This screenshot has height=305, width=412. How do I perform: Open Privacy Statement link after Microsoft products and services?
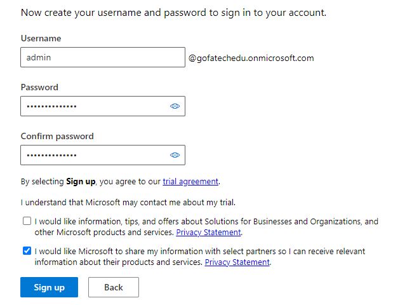209,233
